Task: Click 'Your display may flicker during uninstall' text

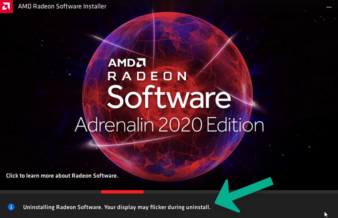Action: tap(157, 207)
